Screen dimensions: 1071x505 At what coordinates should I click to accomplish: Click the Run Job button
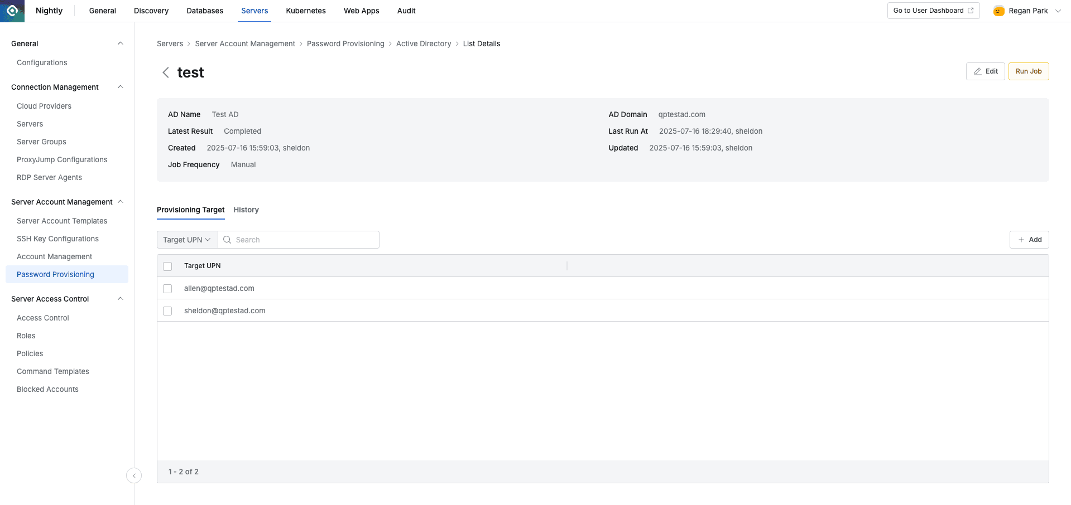[x=1028, y=71]
